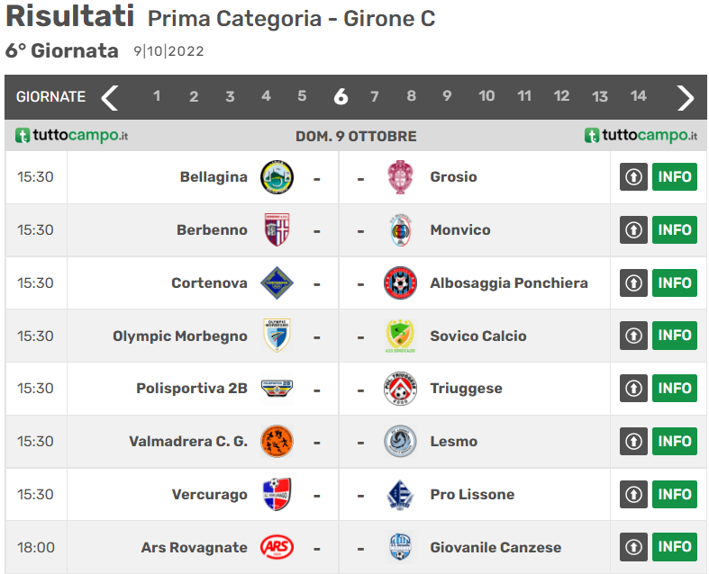Viewport: 709px width, 574px height.
Task: Open the Pro Lissone team link
Action: (x=472, y=495)
